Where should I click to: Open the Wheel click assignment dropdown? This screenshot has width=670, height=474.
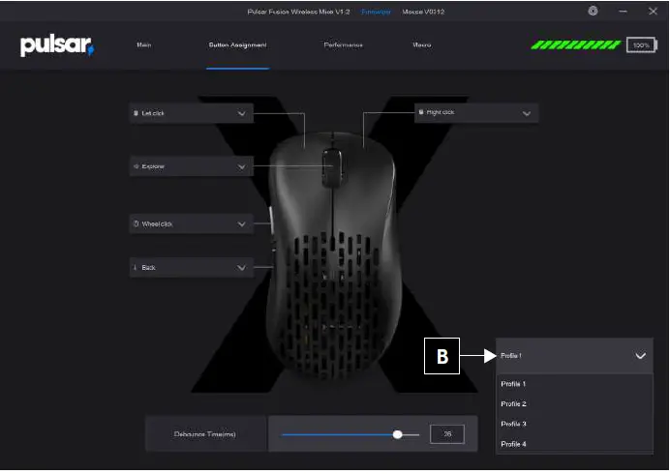[x=192, y=223]
